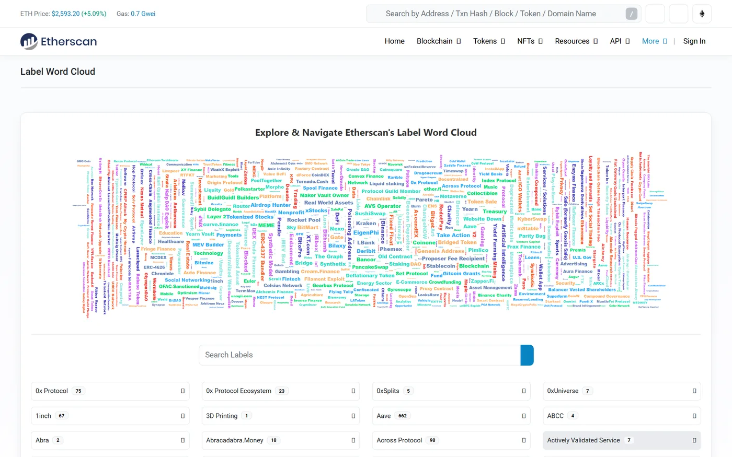Open "Social Networking" in the word cloud
Screen dimensions: 732x457
(x=187, y=280)
